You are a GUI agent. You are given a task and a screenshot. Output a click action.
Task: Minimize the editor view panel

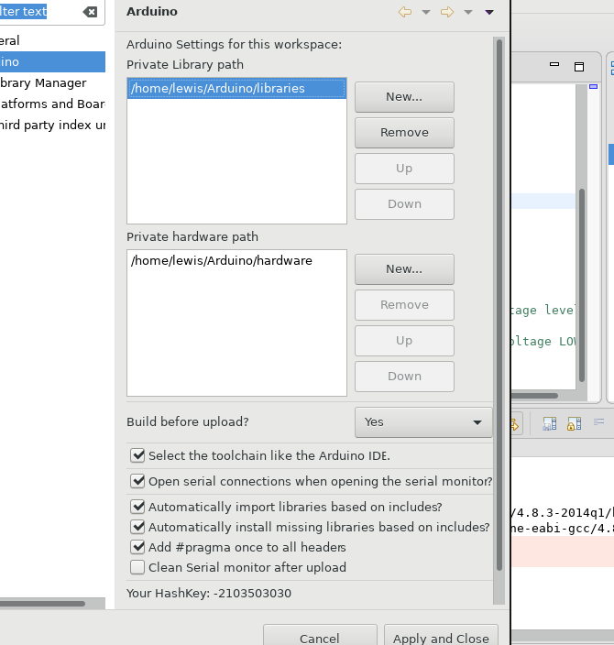click(554, 66)
